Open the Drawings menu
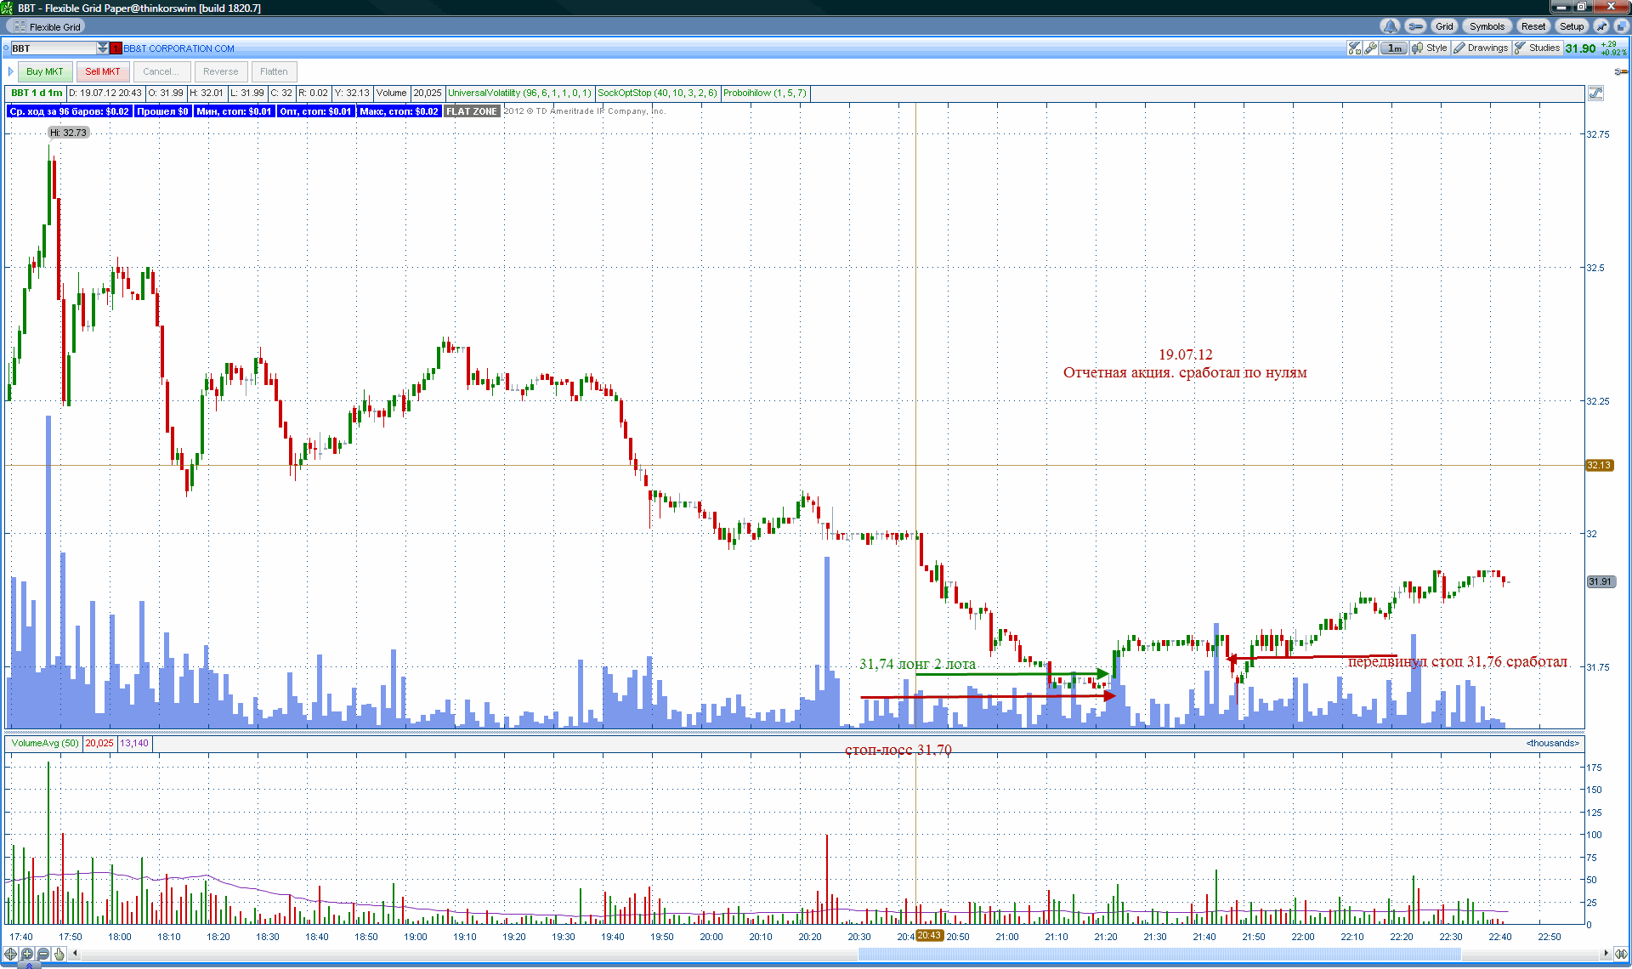Screen dimensions: 1632x969 click(1481, 48)
